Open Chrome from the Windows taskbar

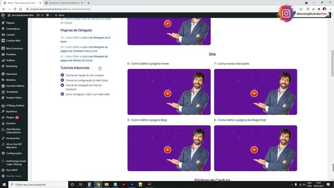pyautogui.click(x=98, y=184)
